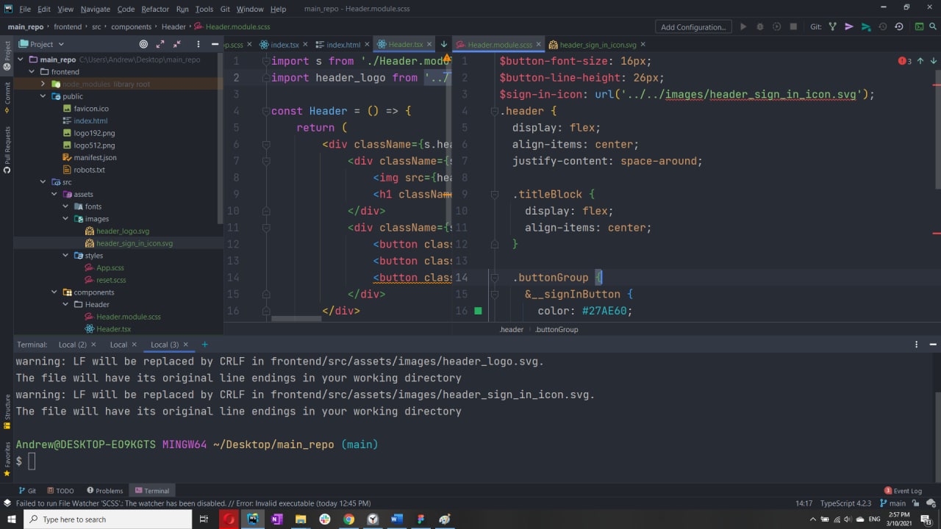
Task: Click the main branch status widget
Action: tap(892, 503)
